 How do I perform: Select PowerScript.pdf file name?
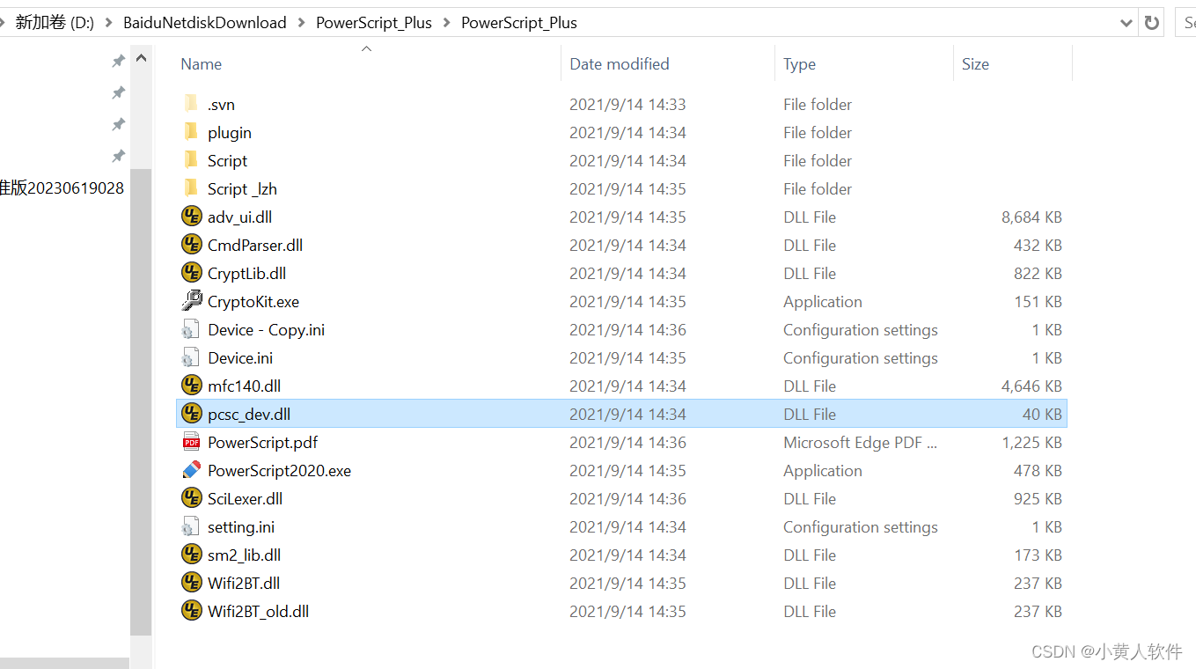tap(263, 443)
